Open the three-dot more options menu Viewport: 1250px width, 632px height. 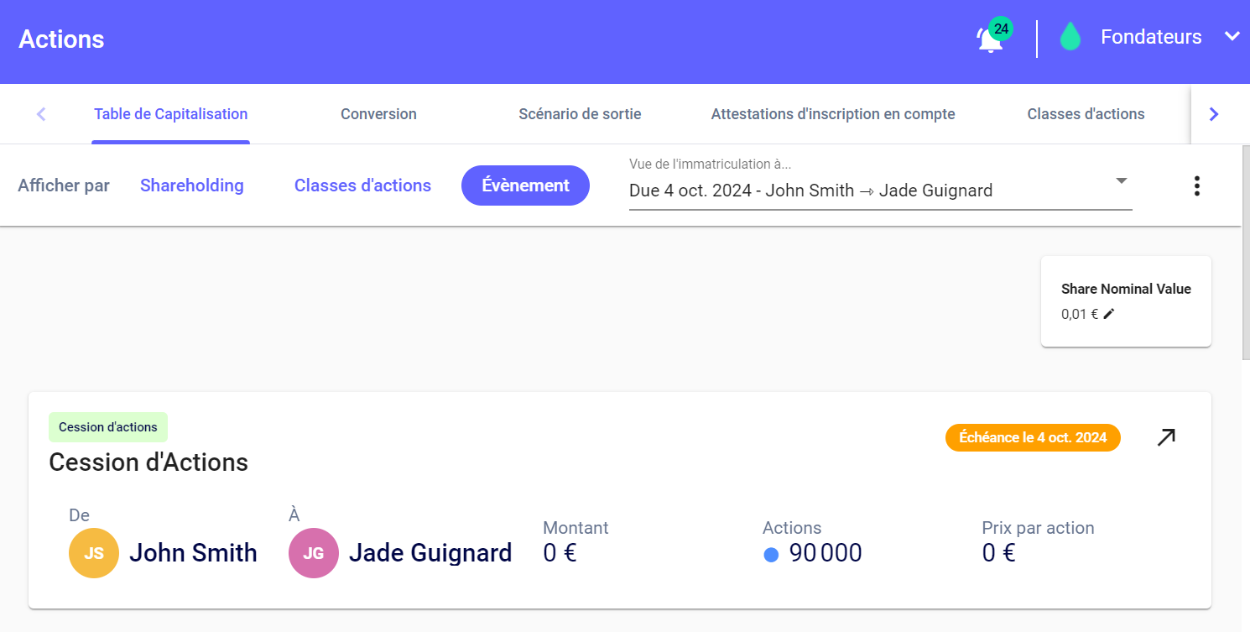click(x=1196, y=186)
